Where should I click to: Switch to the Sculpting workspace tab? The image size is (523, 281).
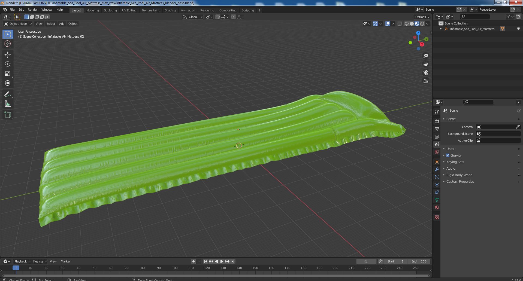(110, 10)
